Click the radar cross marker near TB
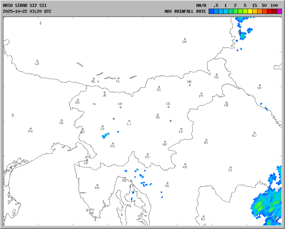 point(170,121)
